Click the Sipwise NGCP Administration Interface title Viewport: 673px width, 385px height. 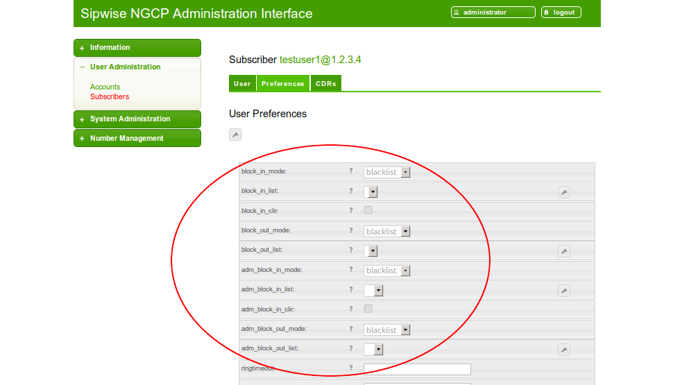tap(196, 13)
